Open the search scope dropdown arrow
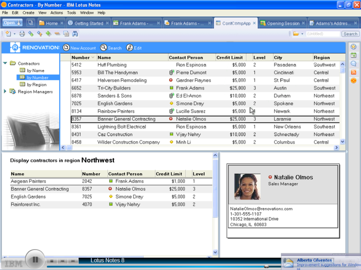 coord(302,34)
